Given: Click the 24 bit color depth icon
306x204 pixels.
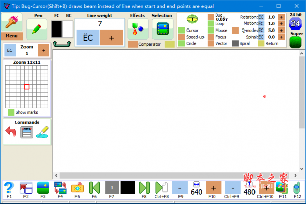Looking at the screenshot, I should (x=295, y=23).
